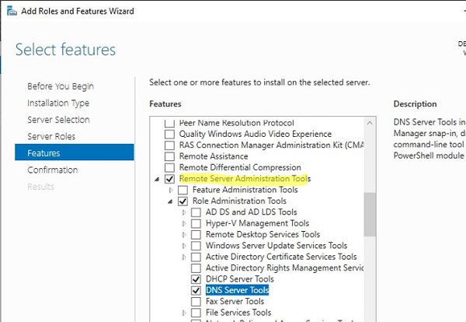Select the Before You Begin page
The height and width of the screenshot is (322, 466).
60,86
